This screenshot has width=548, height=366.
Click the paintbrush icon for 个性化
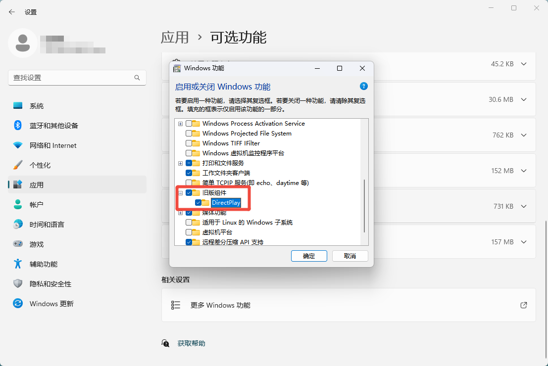click(x=18, y=165)
